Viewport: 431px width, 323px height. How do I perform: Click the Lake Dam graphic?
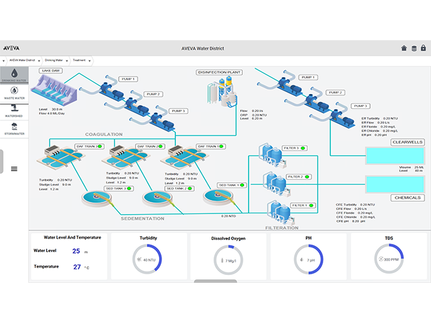click(x=54, y=91)
